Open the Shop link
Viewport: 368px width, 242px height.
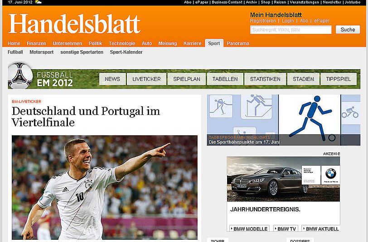pos(266,2)
